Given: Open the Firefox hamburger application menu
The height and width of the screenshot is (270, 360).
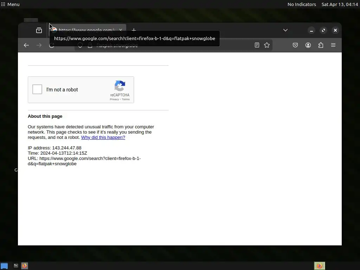Looking at the screenshot, I should (x=333, y=45).
